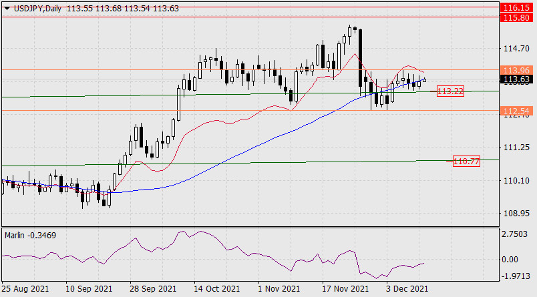Select the USDJPY,Daily chart title
Viewport: 537px width, 297px height.
37,9
